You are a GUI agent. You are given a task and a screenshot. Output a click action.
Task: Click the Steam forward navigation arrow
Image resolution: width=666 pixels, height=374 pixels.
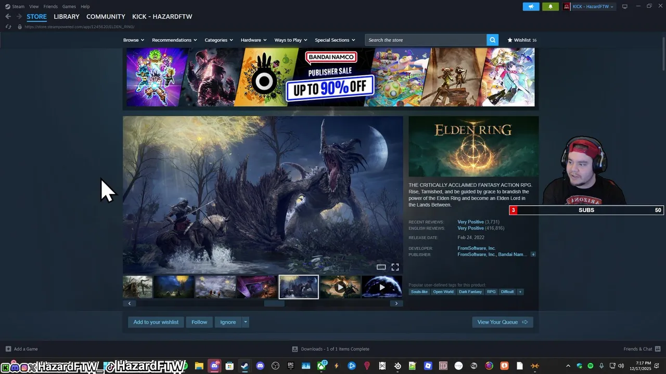(x=19, y=17)
